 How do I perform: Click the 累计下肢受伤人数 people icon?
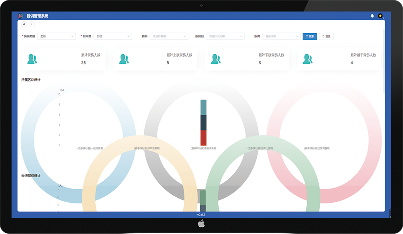pyautogui.click(x=216, y=59)
